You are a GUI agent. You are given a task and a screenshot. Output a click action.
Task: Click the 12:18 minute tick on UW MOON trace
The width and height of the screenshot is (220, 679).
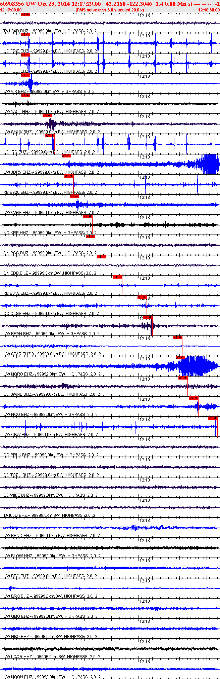click(145, 662)
